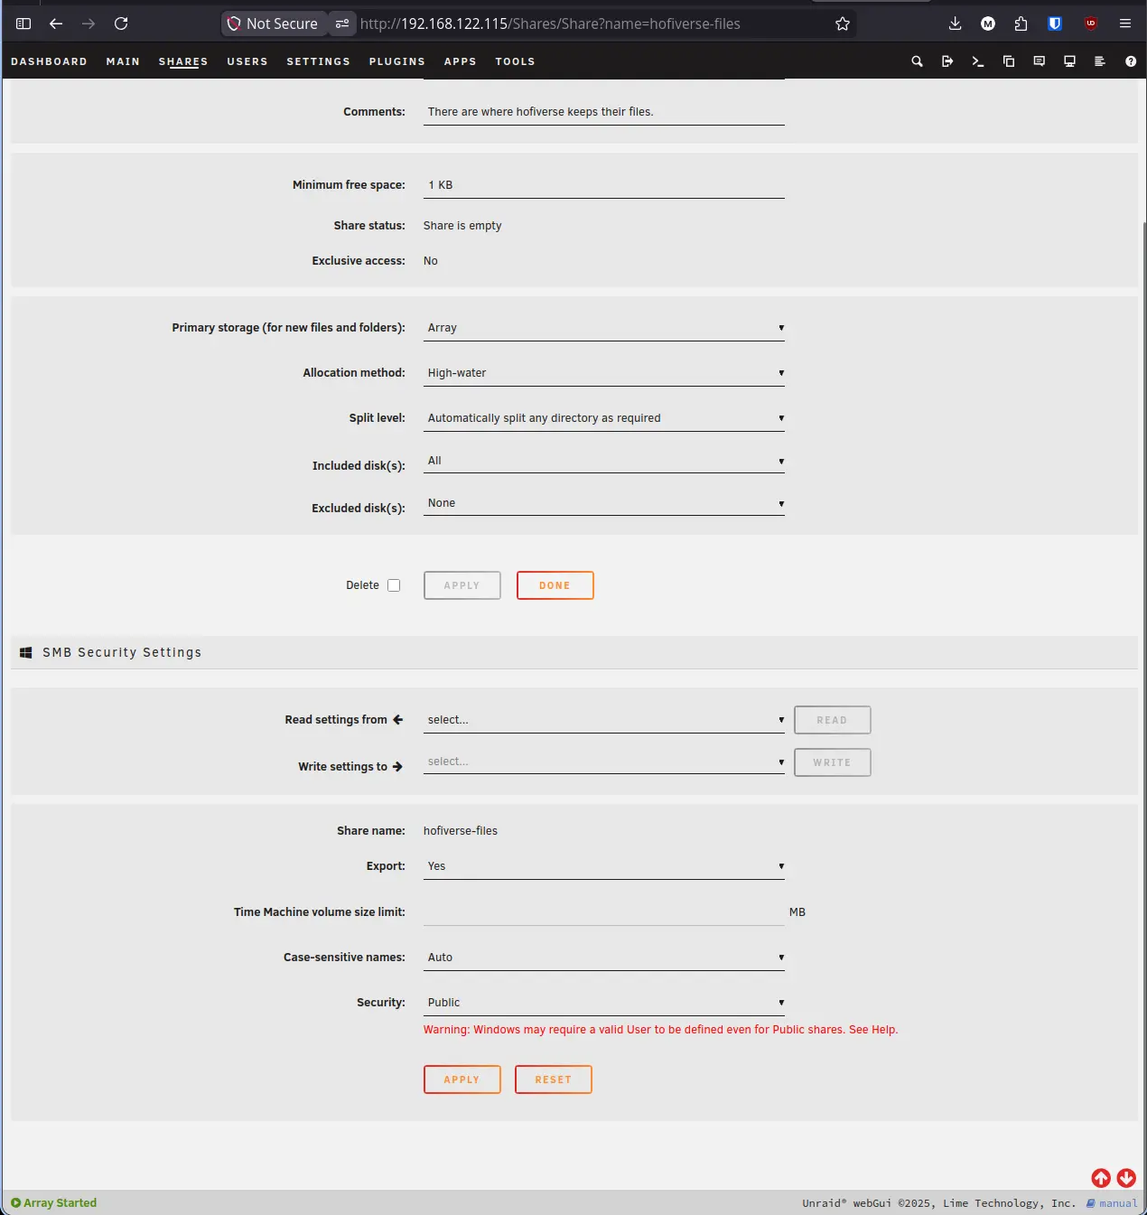The image size is (1147, 1215).
Task: Click the logout icon in Unraid header
Action: tap(947, 61)
